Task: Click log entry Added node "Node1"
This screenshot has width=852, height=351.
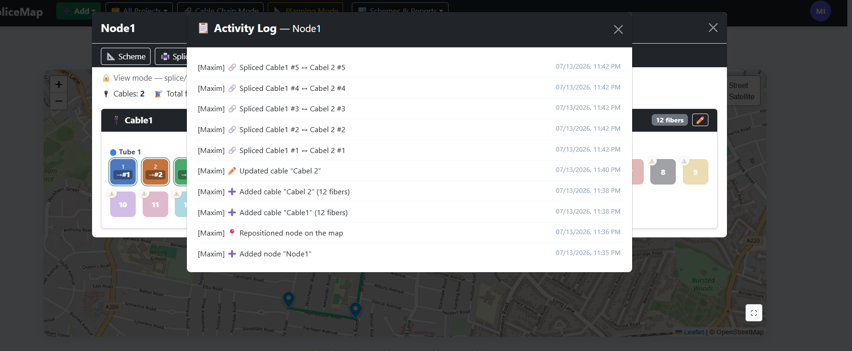Action: (x=409, y=254)
